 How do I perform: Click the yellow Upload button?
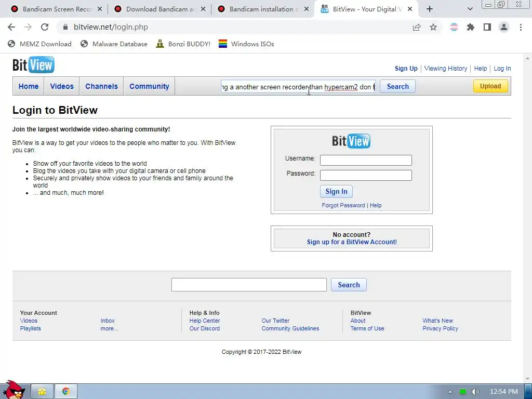pos(490,86)
